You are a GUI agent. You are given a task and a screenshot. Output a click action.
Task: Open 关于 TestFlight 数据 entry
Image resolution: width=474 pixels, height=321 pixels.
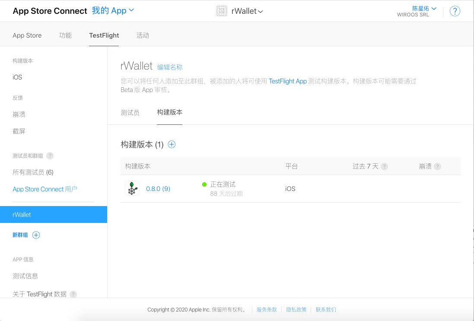point(40,294)
